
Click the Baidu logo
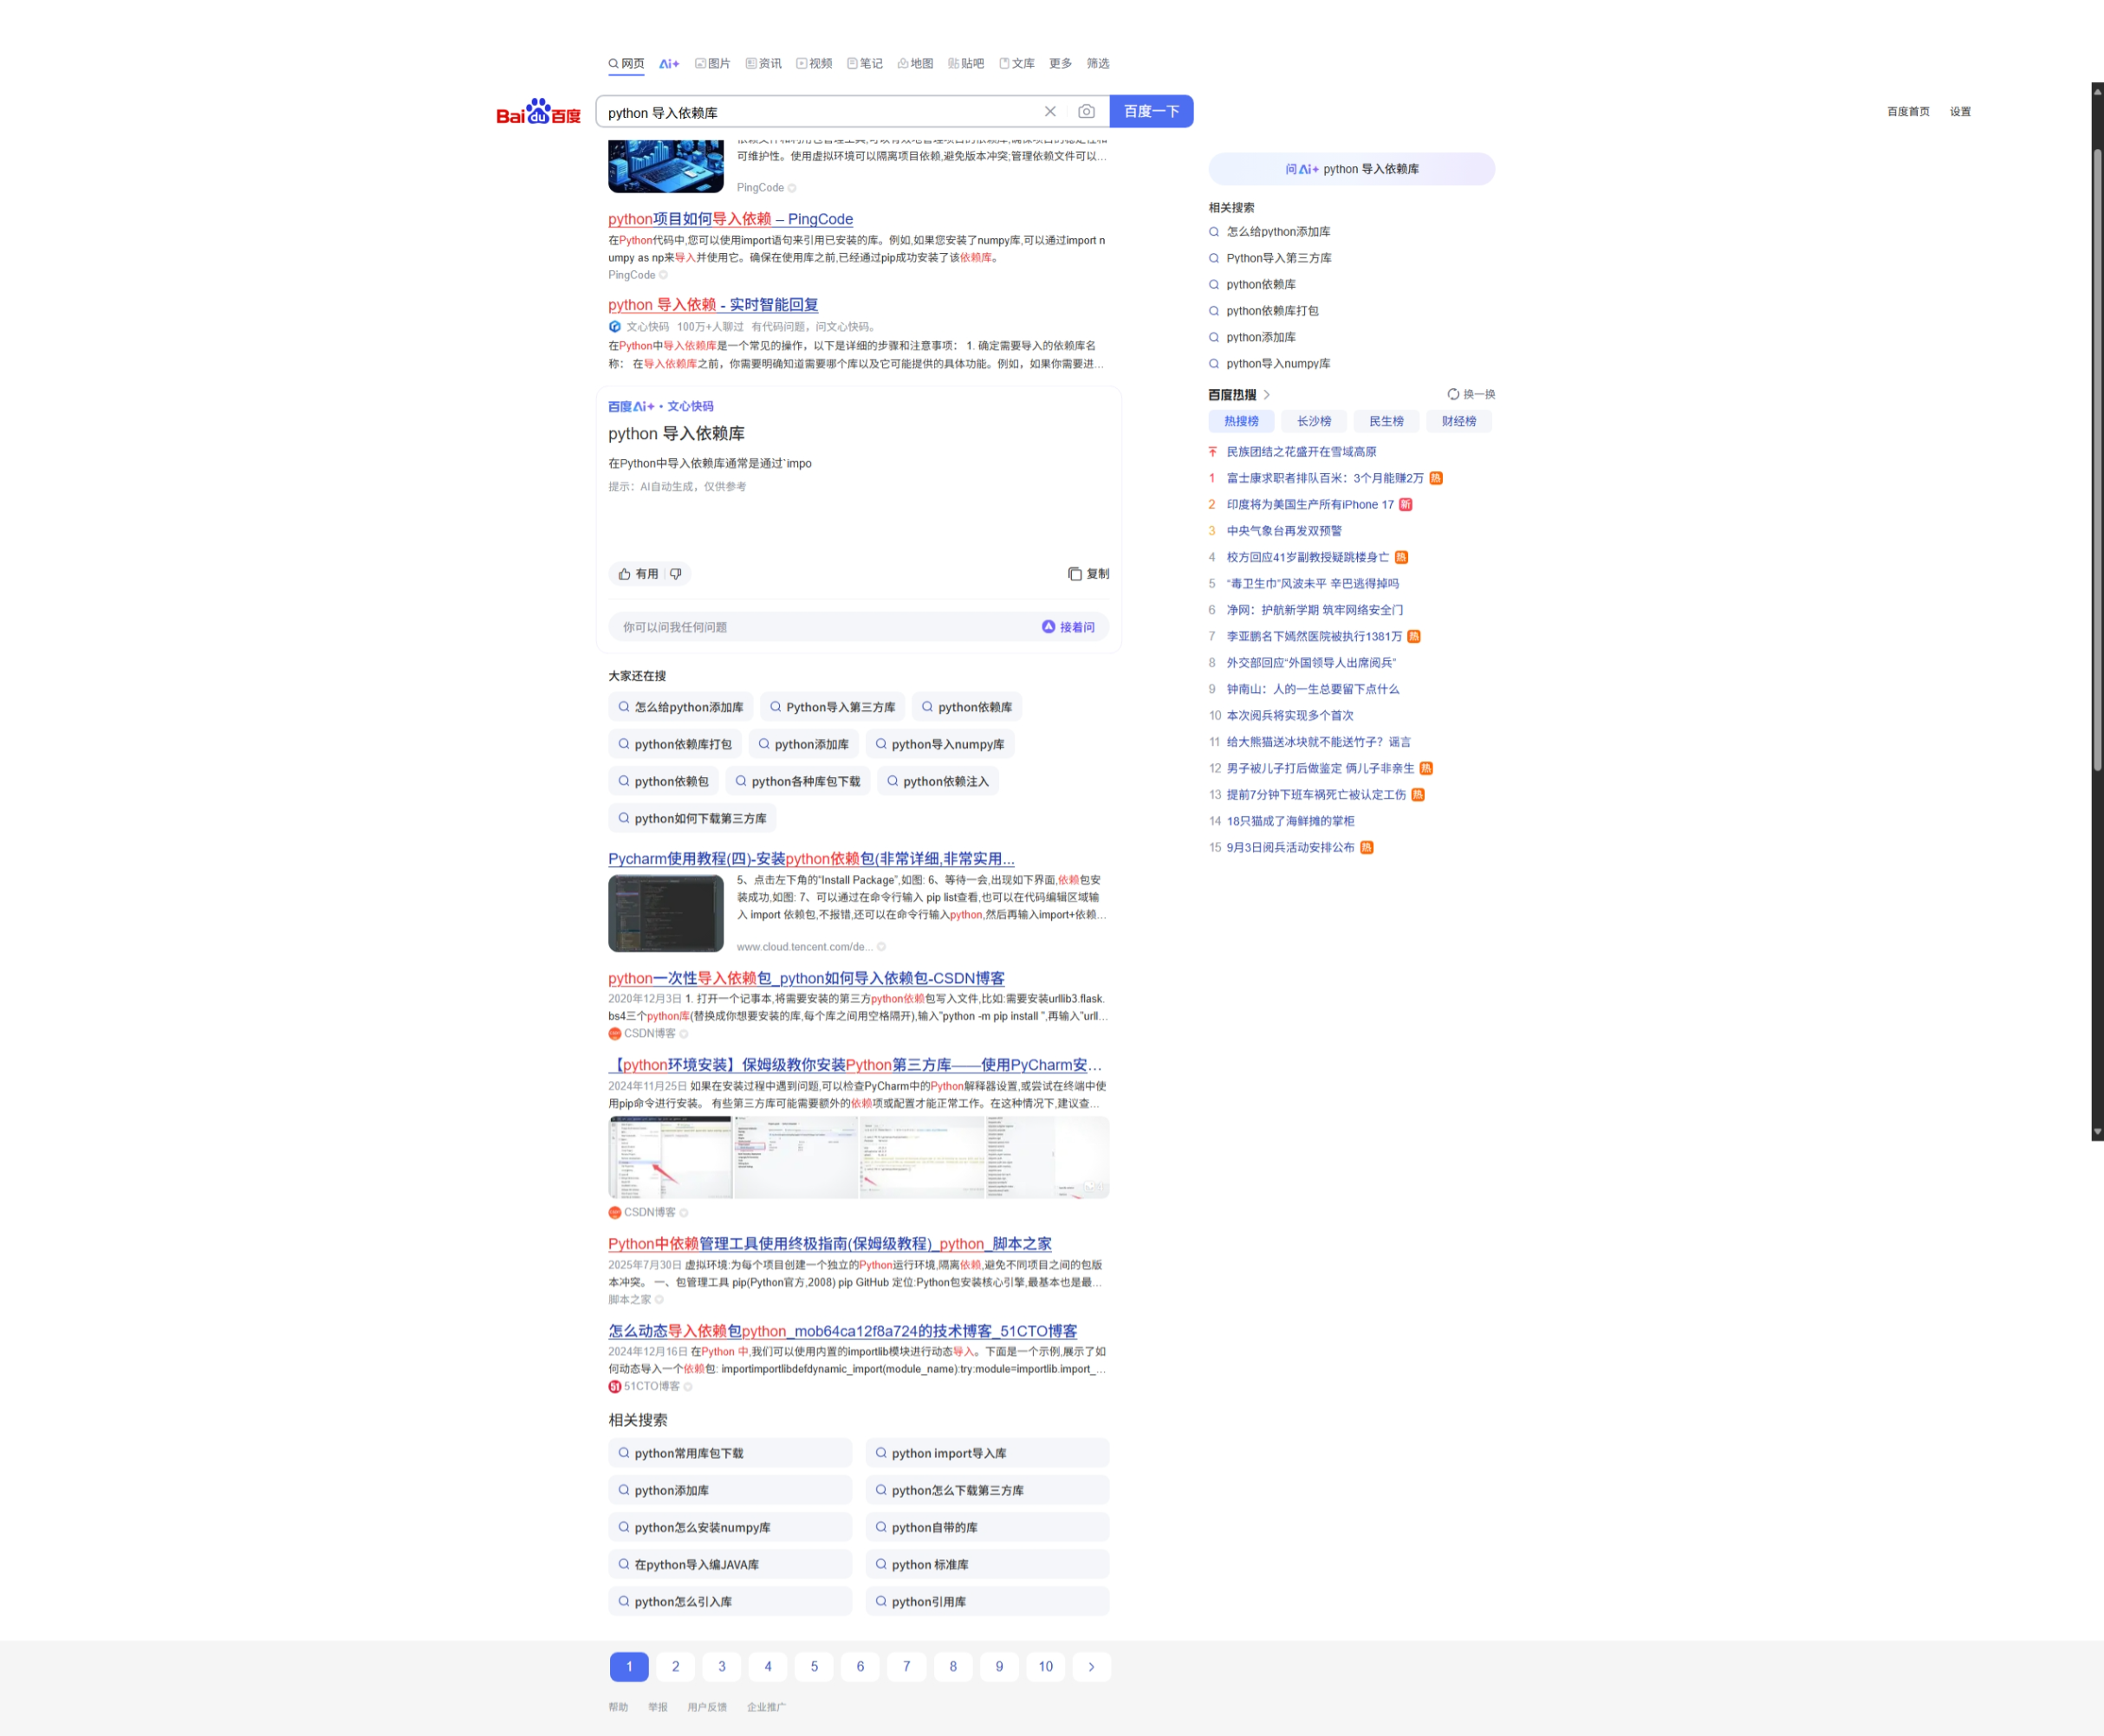pos(538,112)
